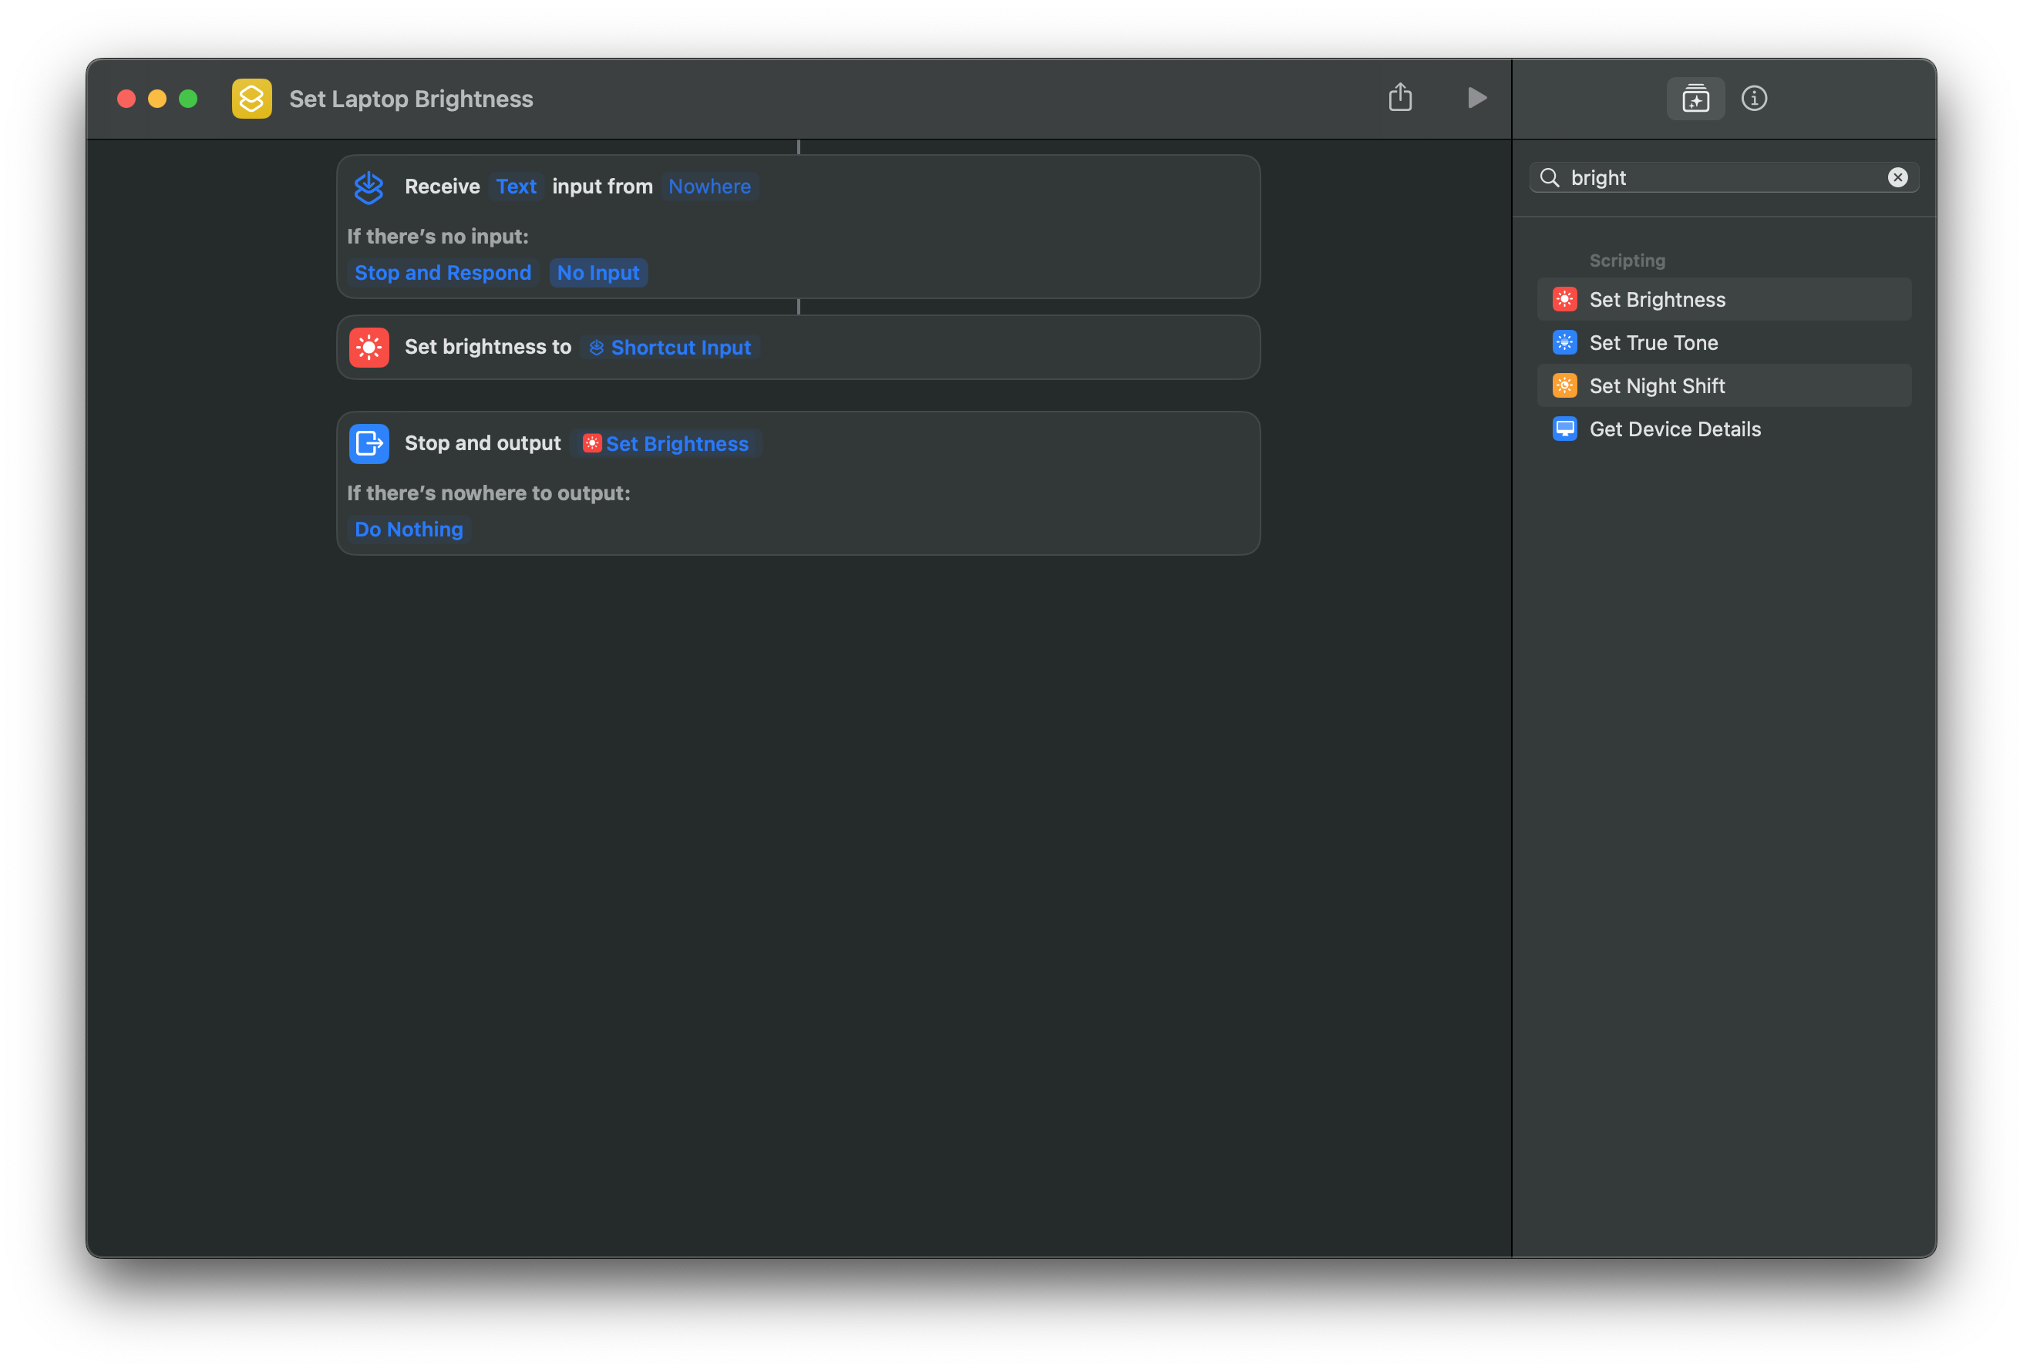Clear the search field with the x button
The image size is (2023, 1372).
[x=1897, y=177]
